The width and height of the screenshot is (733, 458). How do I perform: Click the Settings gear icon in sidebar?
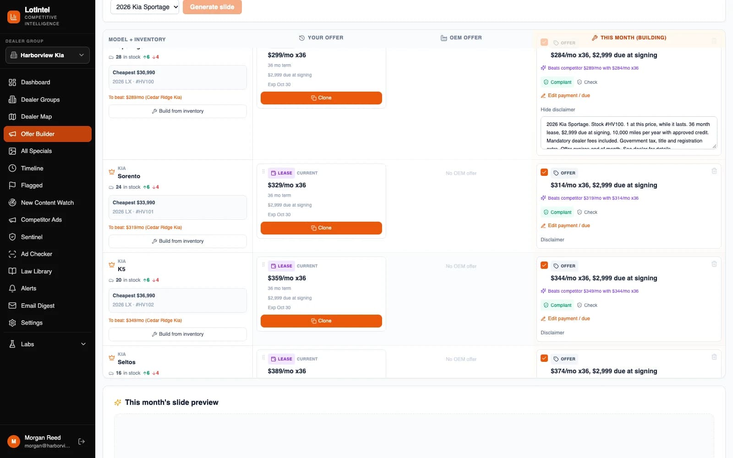[x=12, y=323]
